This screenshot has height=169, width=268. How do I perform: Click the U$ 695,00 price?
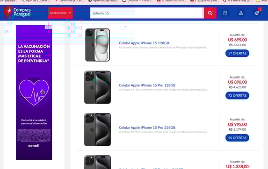pyautogui.click(x=238, y=40)
